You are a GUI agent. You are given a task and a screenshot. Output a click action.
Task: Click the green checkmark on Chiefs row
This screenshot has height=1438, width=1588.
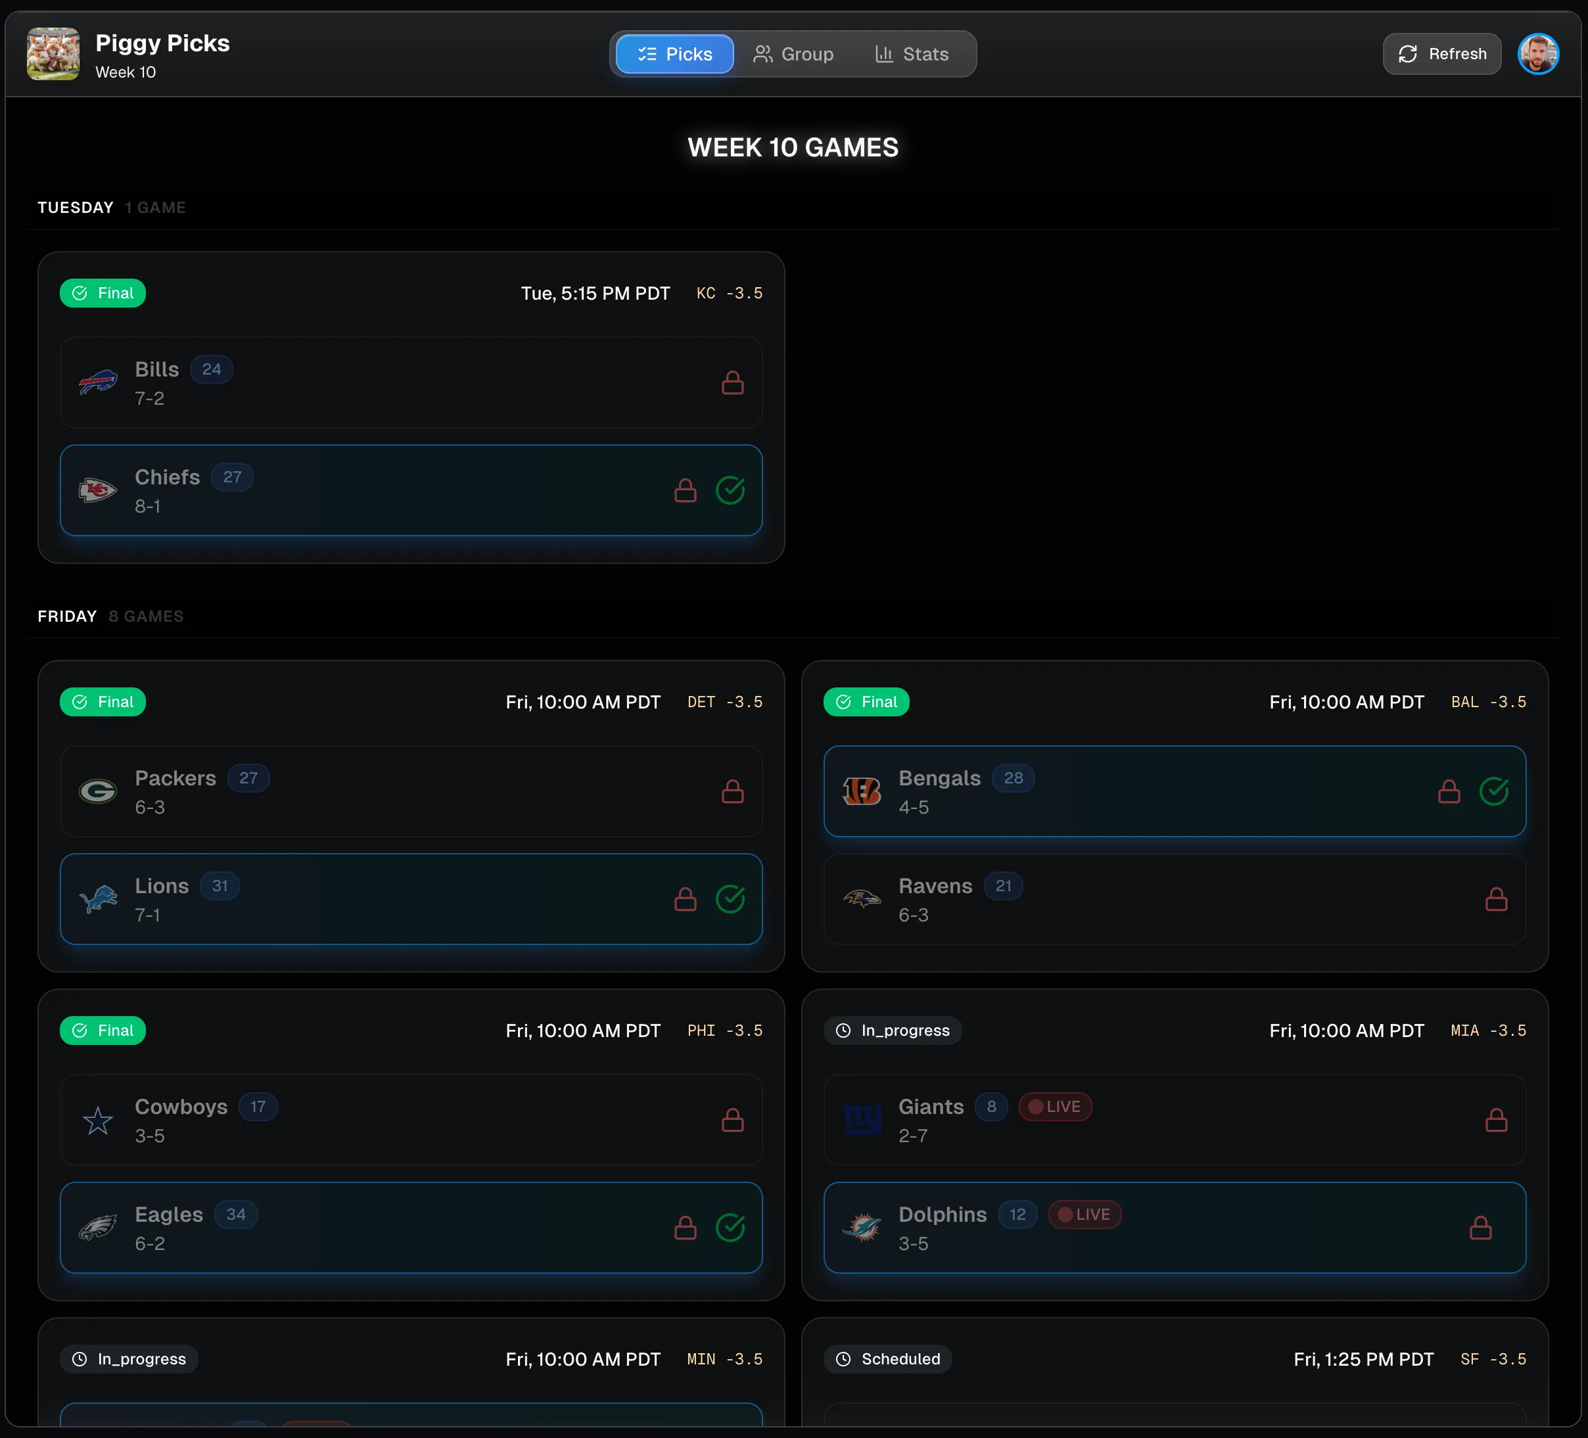pyautogui.click(x=730, y=490)
